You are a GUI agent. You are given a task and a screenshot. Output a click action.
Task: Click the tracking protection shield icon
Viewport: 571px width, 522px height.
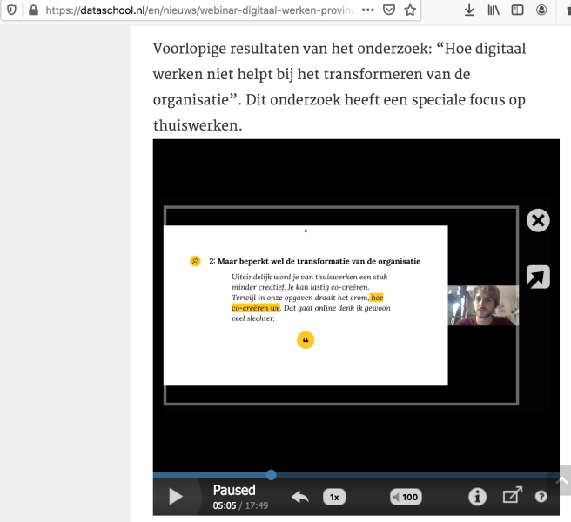[x=11, y=10]
